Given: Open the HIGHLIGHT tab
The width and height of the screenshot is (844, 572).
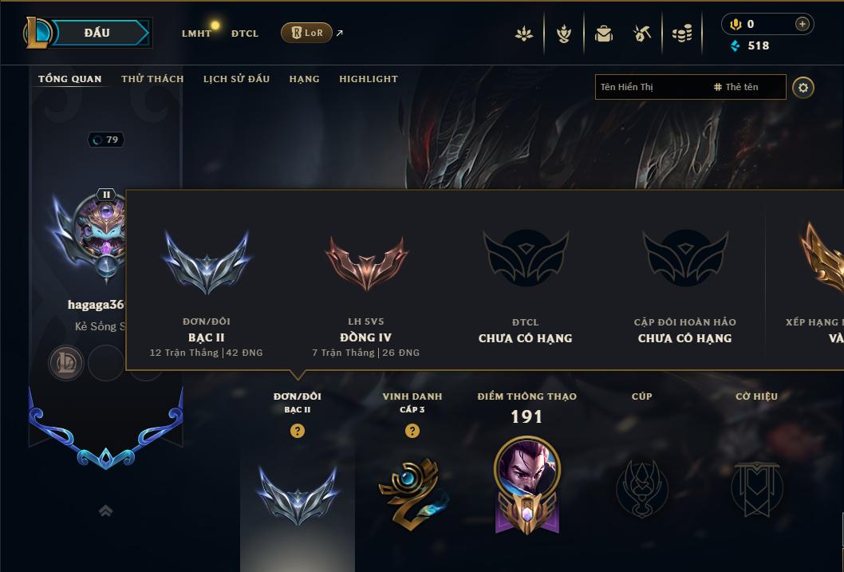Looking at the screenshot, I should point(369,79).
